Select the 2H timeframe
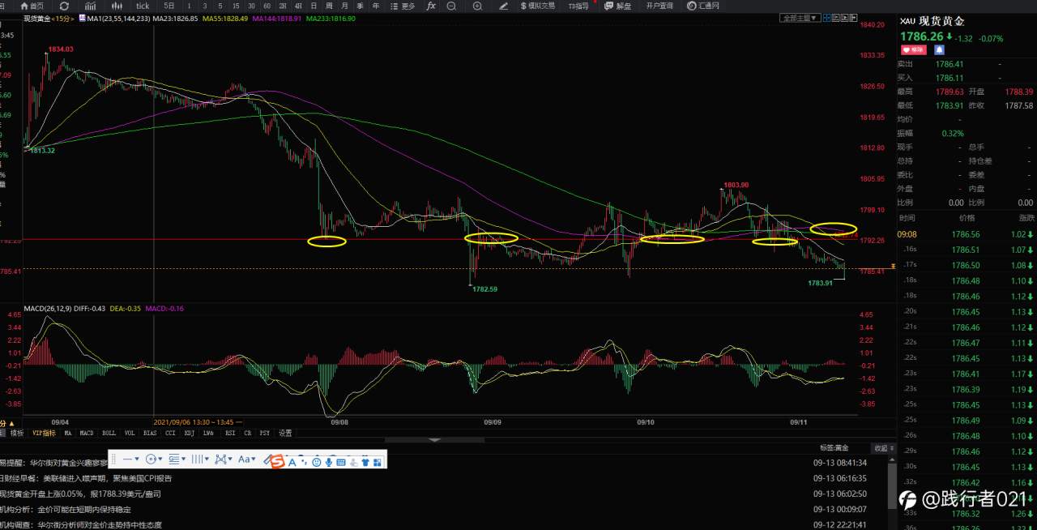This screenshot has height=530, width=1037. coord(283,6)
